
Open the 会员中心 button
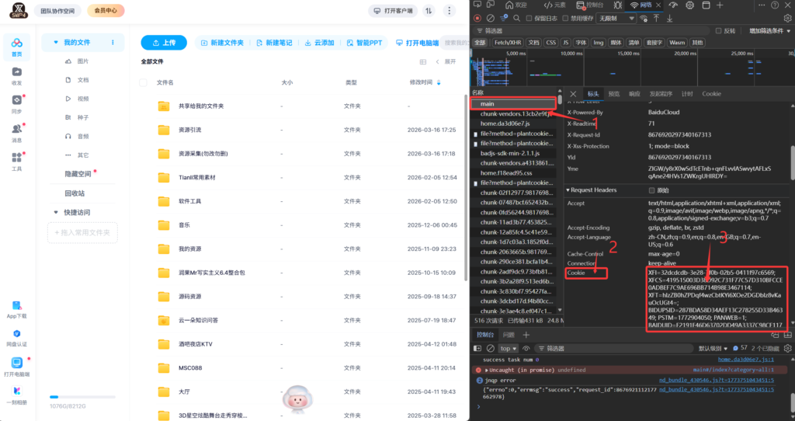coord(106,11)
